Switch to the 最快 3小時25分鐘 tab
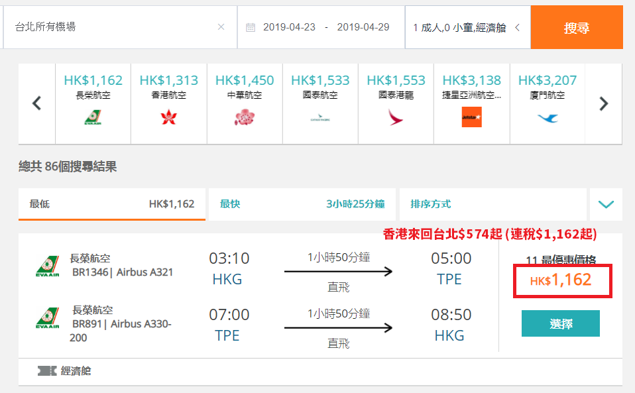Screen dimensions: 635x393 tap(302, 204)
